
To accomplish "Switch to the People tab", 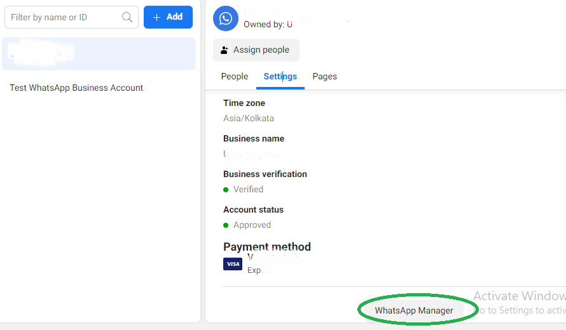I will click(x=235, y=76).
